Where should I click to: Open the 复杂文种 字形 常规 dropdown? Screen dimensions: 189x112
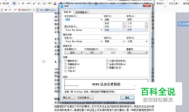124,41
